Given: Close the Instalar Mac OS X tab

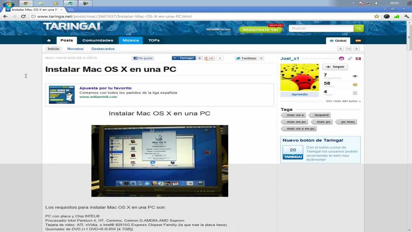Looking at the screenshot, I should pyautogui.click(x=62, y=10).
